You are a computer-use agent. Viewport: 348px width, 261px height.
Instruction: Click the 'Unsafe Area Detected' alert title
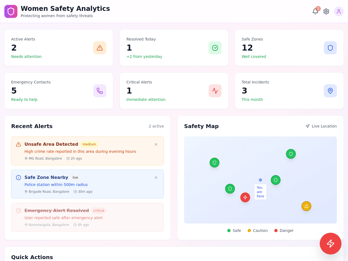51,144
